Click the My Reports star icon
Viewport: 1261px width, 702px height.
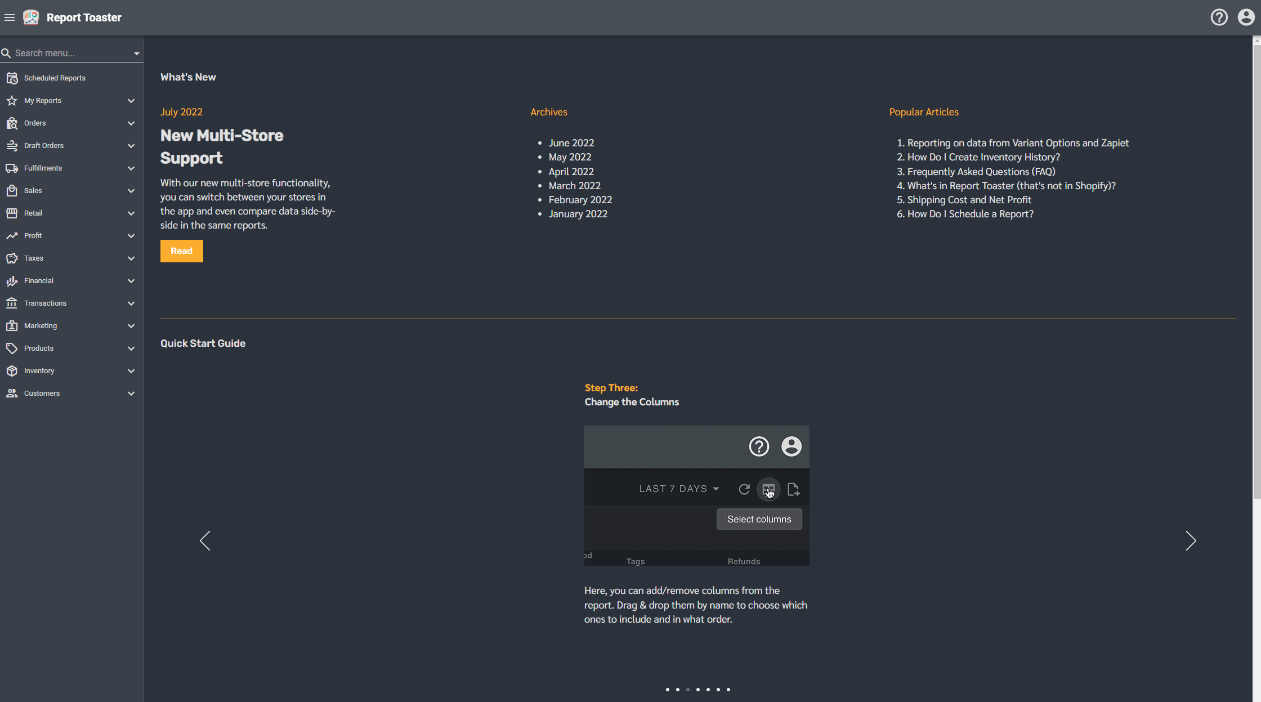[x=12, y=101]
